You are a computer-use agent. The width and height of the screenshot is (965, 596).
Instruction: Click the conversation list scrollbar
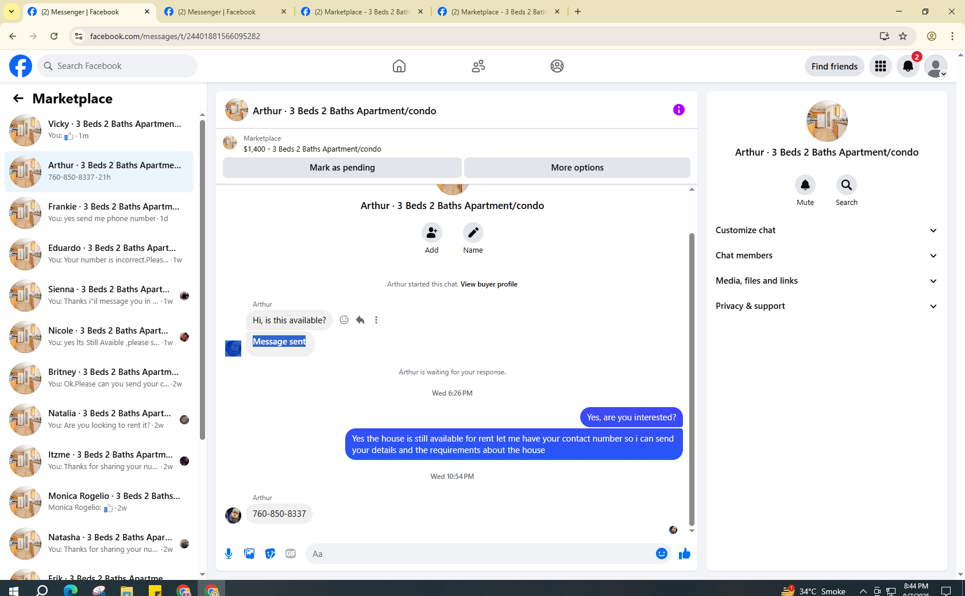pyautogui.click(x=202, y=280)
